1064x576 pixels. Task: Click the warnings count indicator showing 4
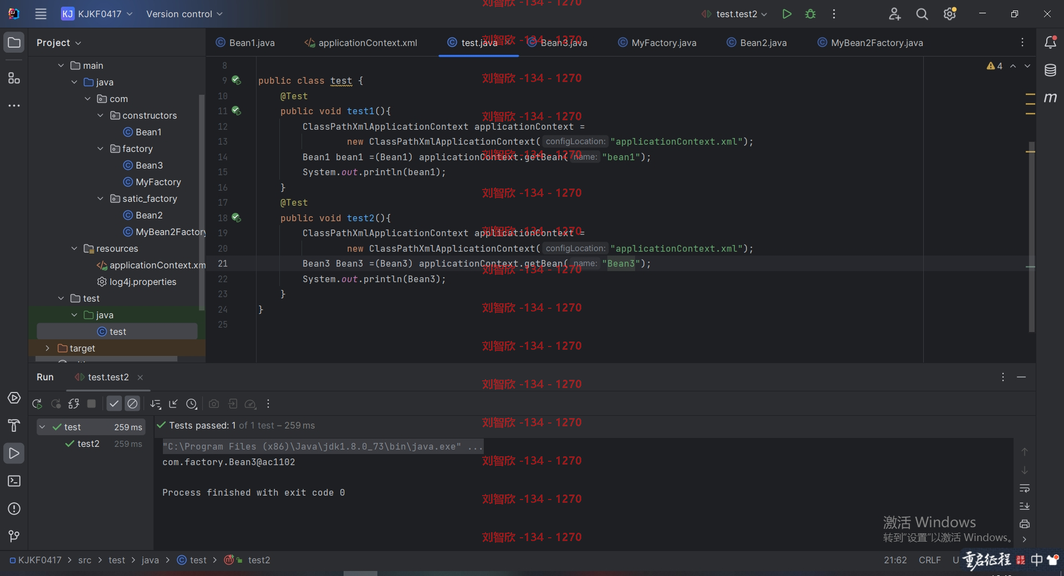click(995, 66)
